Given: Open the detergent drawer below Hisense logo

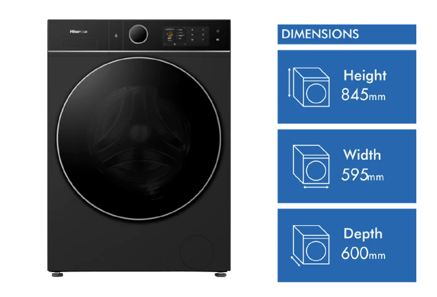Looking at the screenshot, I should 79,43.
